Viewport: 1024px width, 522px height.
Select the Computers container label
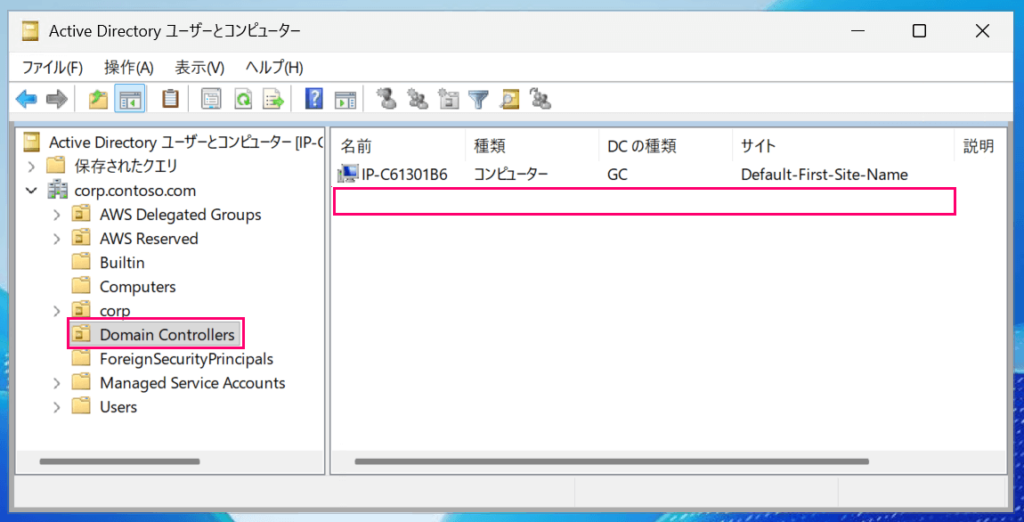(x=138, y=287)
